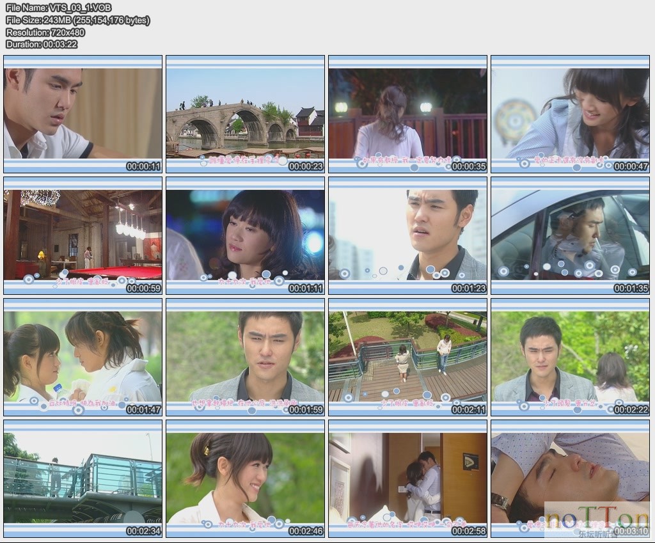Open the pool table frame at 00:00:59
This screenshot has width=655, height=543.
[83, 235]
